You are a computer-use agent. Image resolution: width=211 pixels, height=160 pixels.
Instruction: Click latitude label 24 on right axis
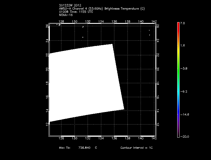click(157, 41)
